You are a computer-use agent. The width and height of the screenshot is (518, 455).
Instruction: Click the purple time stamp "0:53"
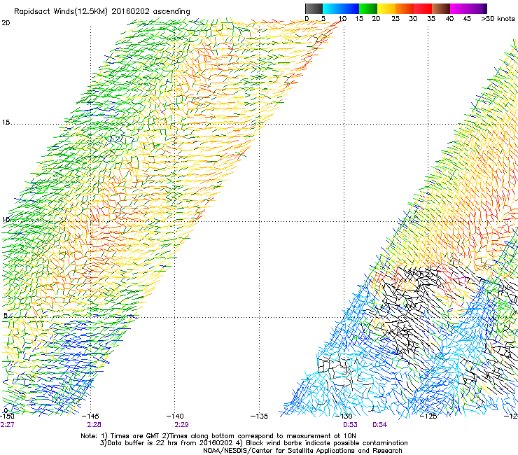pos(350,425)
